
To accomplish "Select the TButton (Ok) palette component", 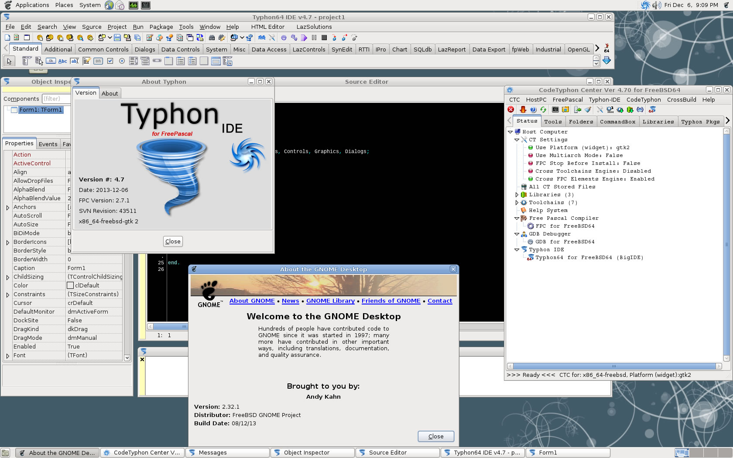I will click(51, 61).
